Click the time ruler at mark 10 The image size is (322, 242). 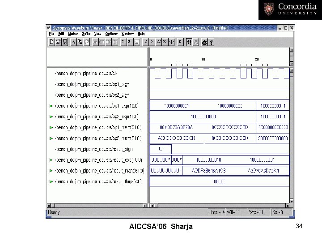(x=203, y=59)
